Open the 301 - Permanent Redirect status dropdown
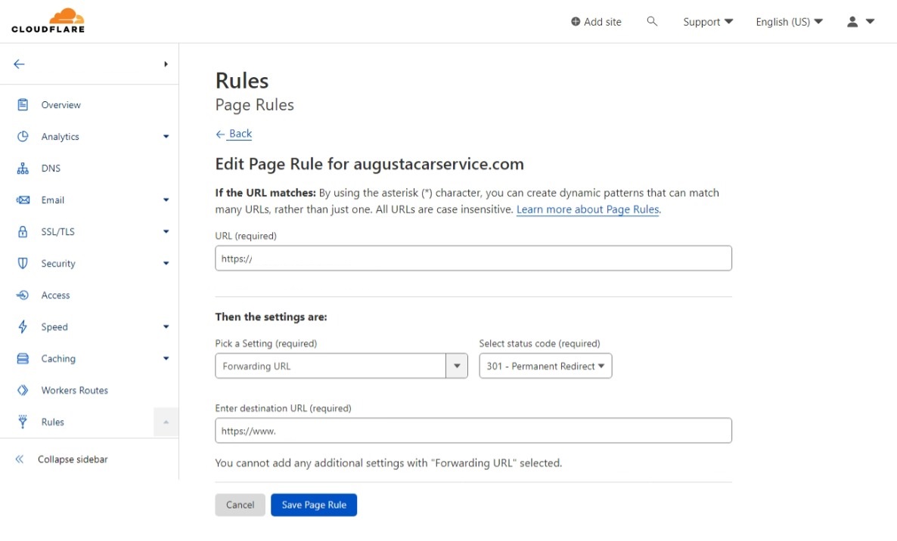897x541 pixels. [545, 366]
